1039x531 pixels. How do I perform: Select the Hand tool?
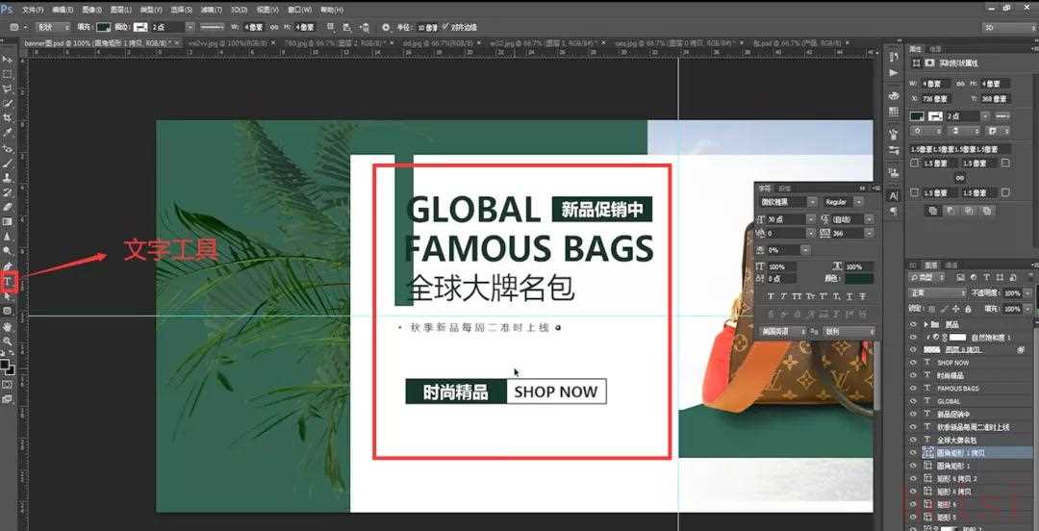coord(8,327)
